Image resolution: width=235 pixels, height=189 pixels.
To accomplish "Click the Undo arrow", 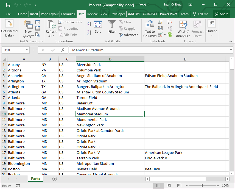I will (x=16, y=5).
